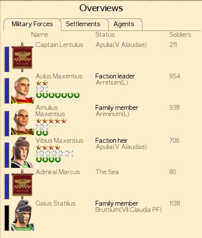This screenshot has width=202, height=238.
Task: Select the Military Forces tab
Action: pyautogui.click(x=32, y=24)
